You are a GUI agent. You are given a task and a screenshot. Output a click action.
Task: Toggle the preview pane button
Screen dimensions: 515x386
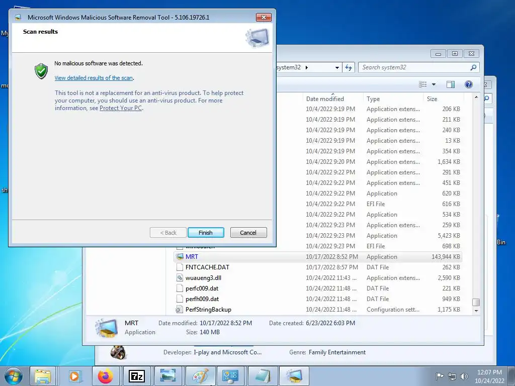coord(451,84)
